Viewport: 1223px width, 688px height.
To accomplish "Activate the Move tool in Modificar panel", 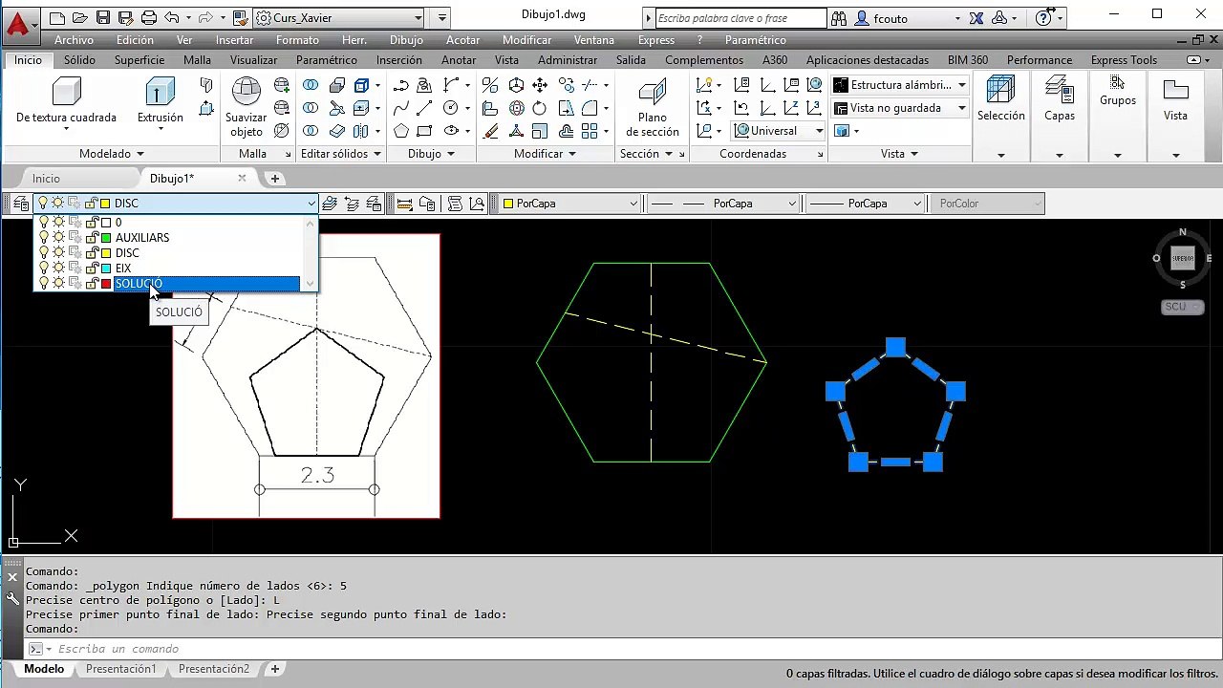I will pos(541,85).
